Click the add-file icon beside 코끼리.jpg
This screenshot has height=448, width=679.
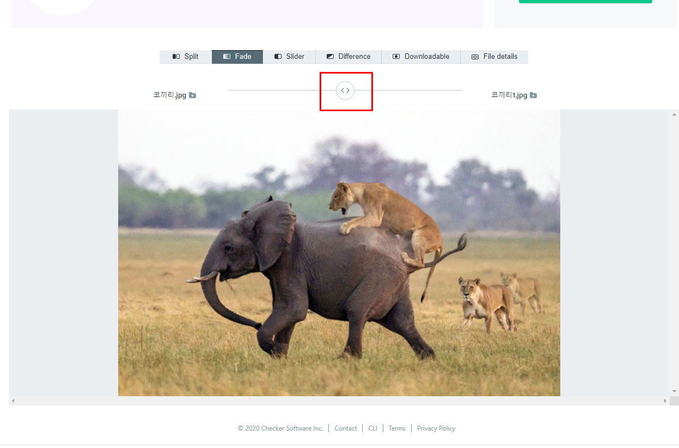pyautogui.click(x=193, y=95)
